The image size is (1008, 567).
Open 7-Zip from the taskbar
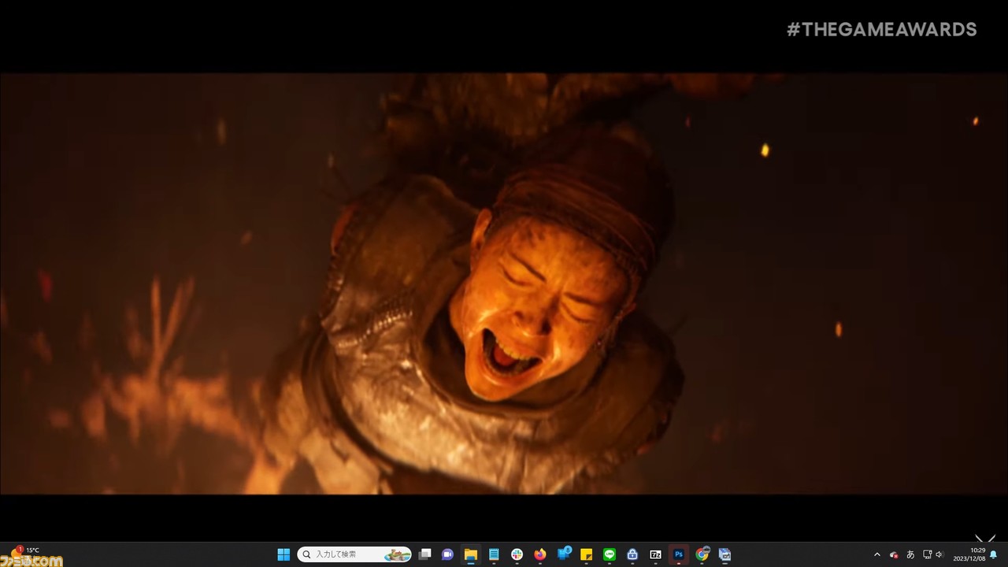[x=655, y=554]
